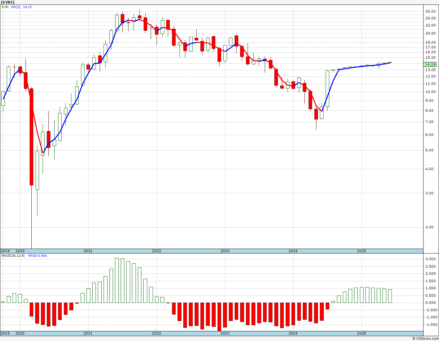This screenshot has width=439, height=341.
Task: Click the 1.000 MACD axis label
Action: coord(431,288)
